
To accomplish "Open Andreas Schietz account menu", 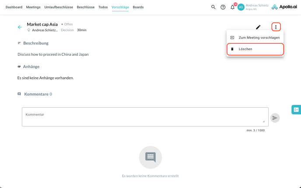I will point(257,7).
